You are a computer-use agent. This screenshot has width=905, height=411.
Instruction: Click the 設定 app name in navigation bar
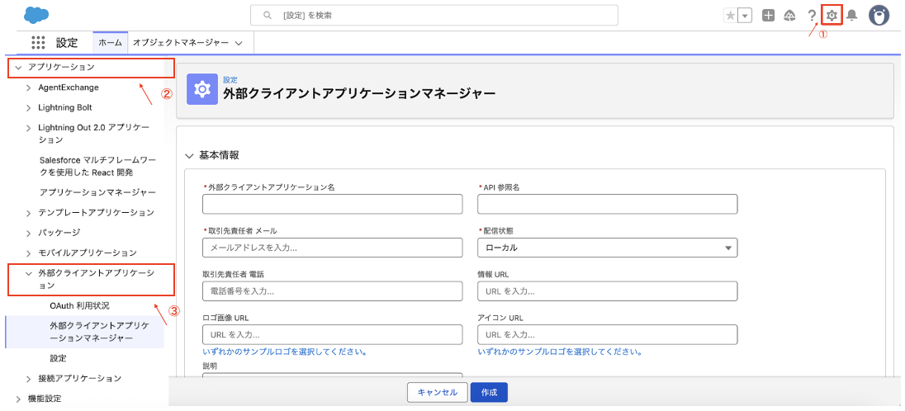(67, 43)
